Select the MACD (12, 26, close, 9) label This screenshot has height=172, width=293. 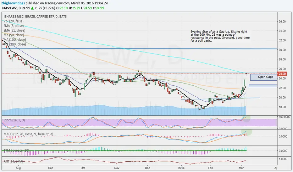[x=28, y=134]
